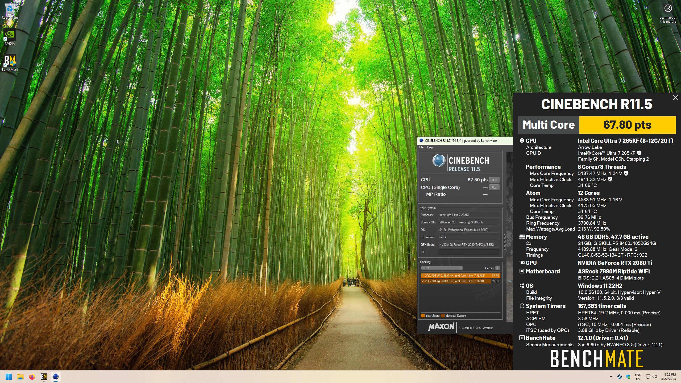Click the Max Effective Clock 4911.32 shield
The width and height of the screenshot is (681, 383).
point(610,179)
